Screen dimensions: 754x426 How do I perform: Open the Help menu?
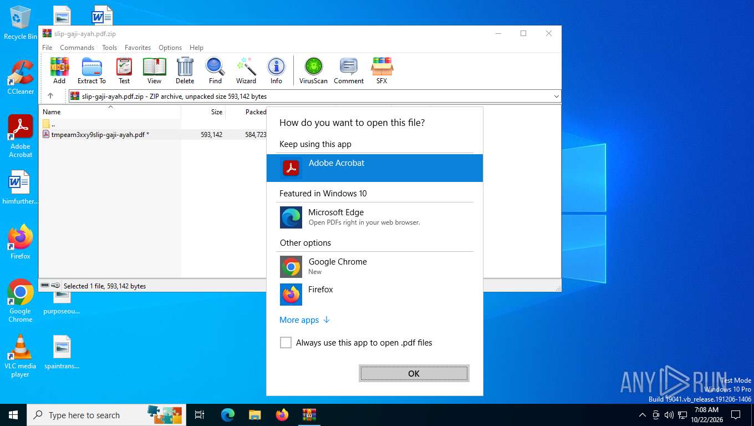pos(196,48)
